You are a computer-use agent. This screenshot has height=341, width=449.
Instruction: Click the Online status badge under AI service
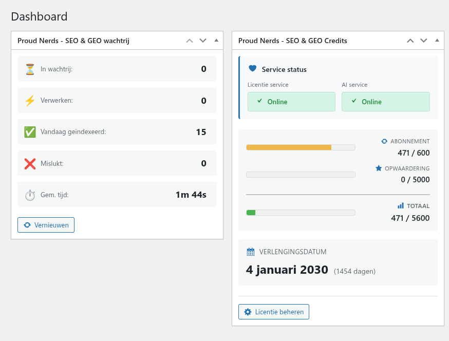pos(386,102)
